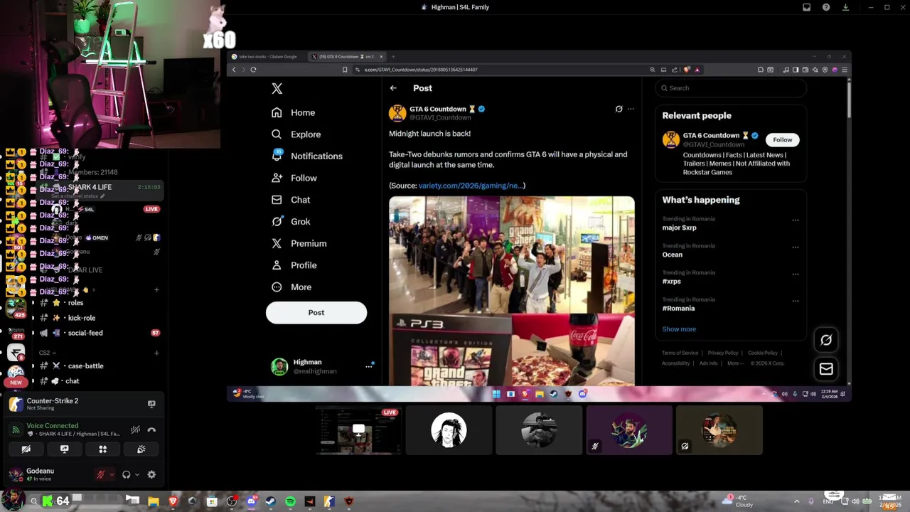Open the GTA 6 Countdown author name
This screenshot has width=910, height=512.
(437, 109)
